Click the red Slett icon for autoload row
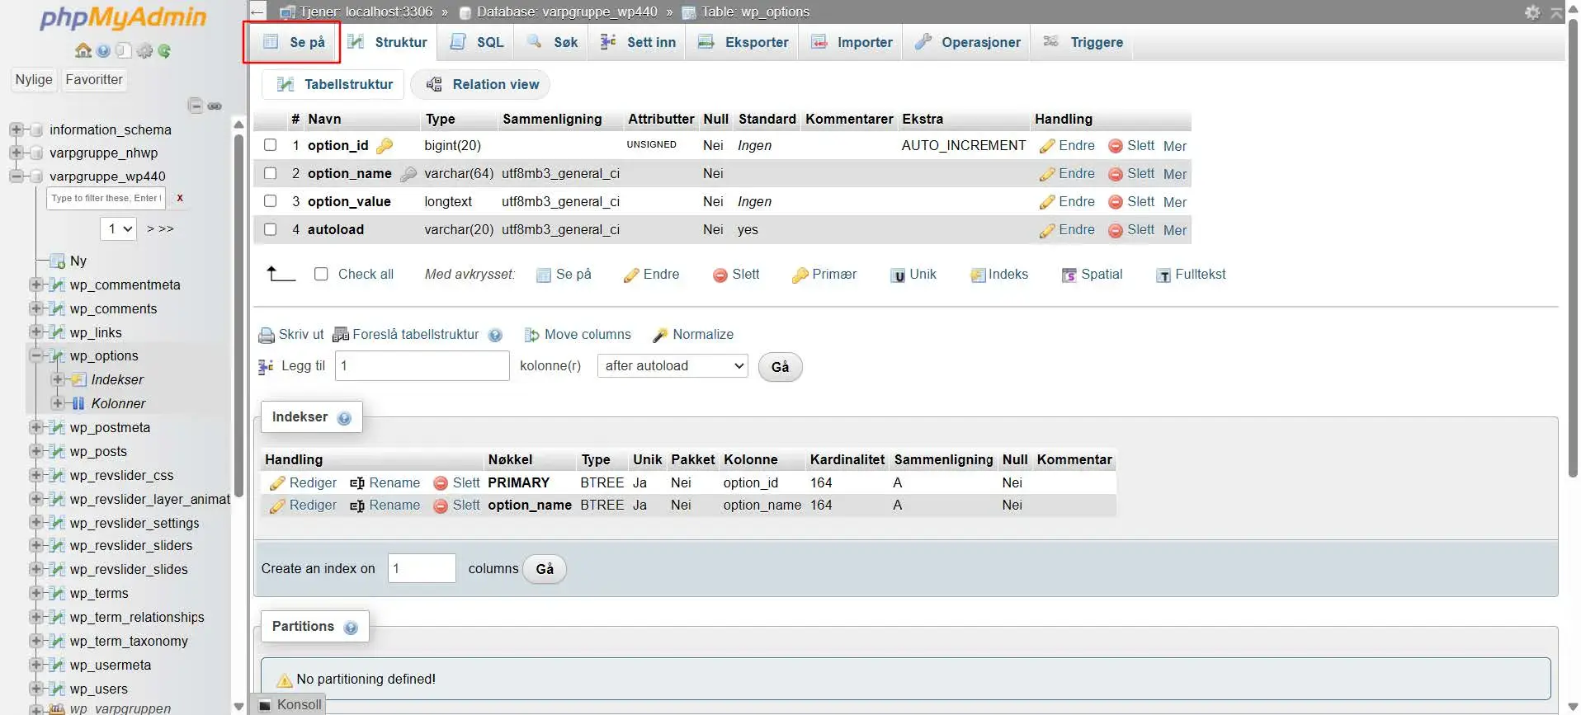Viewport: 1581px width, 715px height. click(x=1116, y=230)
